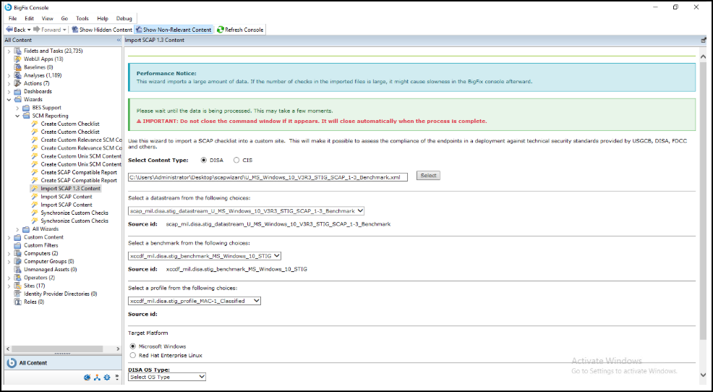Expand the Custom Content node
The height and width of the screenshot is (392, 713).
[9, 237]
